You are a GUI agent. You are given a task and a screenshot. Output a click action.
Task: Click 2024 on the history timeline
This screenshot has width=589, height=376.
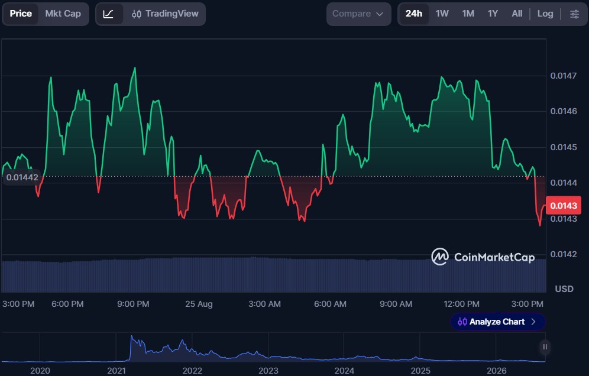point(344,371)
